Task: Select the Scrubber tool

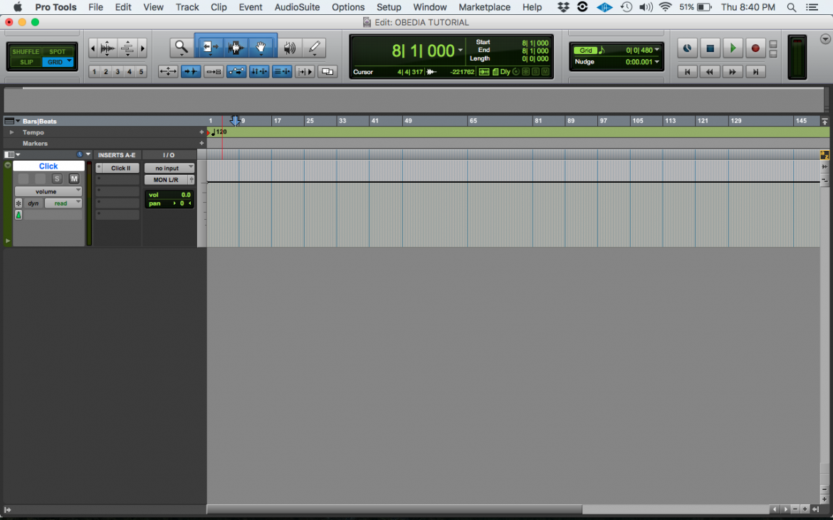Action: (x=290, y=48)
